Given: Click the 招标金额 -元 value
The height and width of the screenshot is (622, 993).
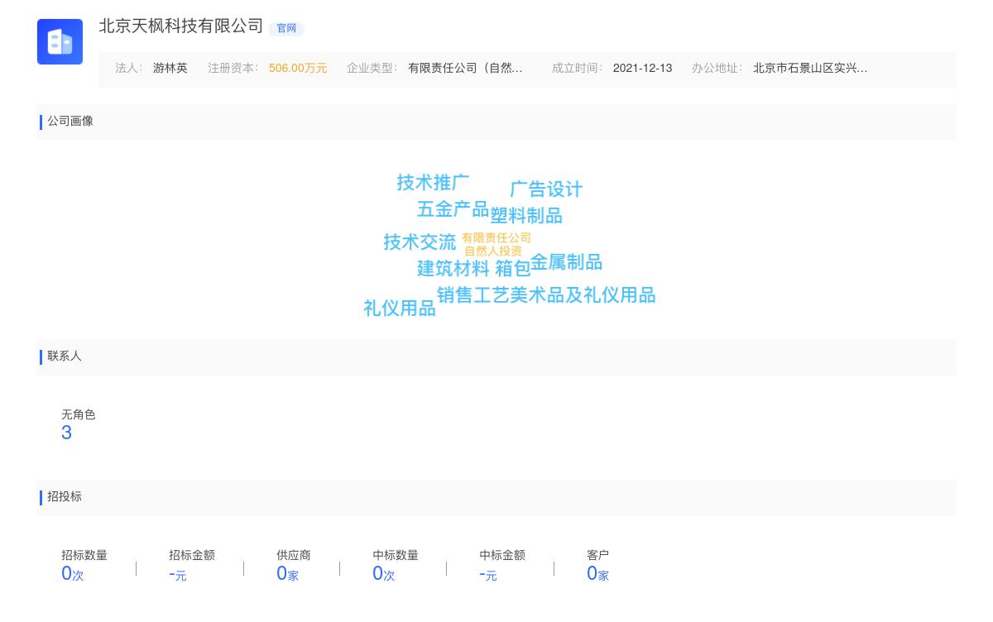Looking at the screenshot, I should (x=178, y=574).
